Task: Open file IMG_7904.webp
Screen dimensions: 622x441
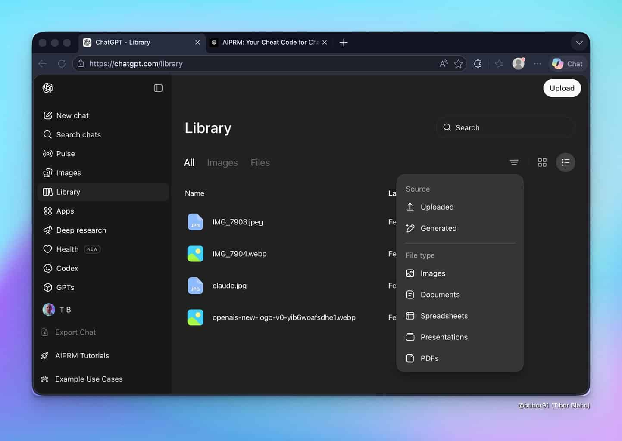Action: [239, 254]
